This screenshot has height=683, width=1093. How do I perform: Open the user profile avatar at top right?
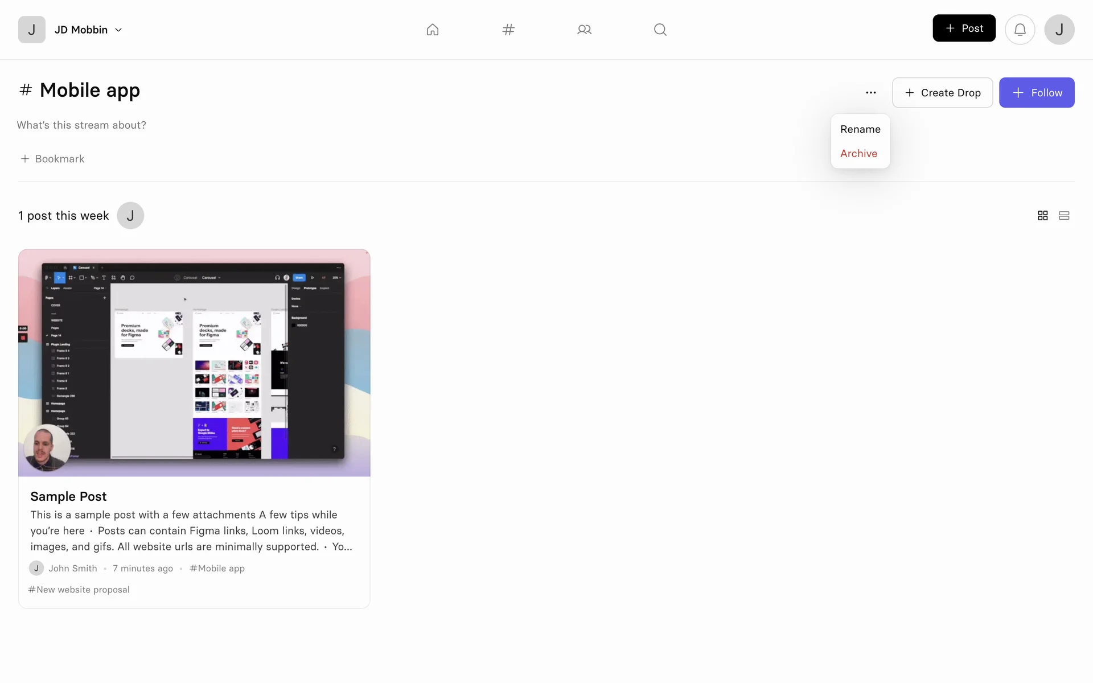[x=1059, y=30]
